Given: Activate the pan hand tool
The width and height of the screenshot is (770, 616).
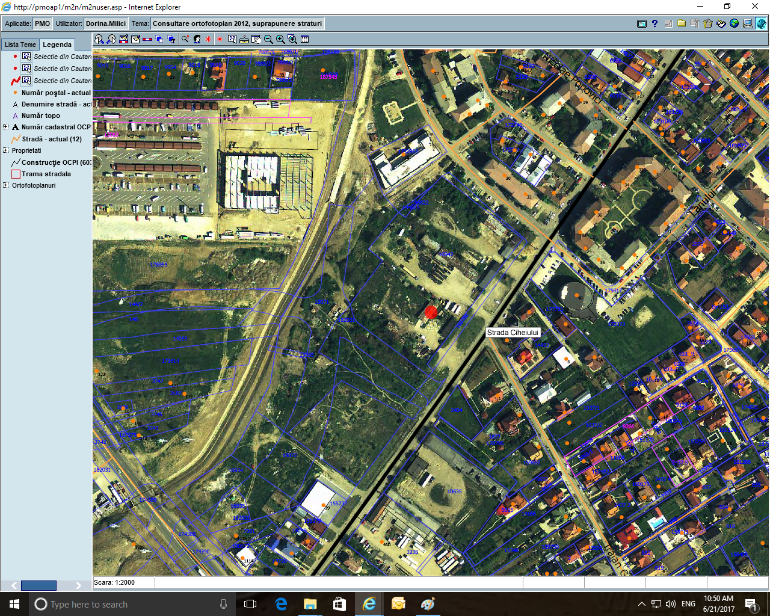Looking at the screenshot, I should (256, 40).
